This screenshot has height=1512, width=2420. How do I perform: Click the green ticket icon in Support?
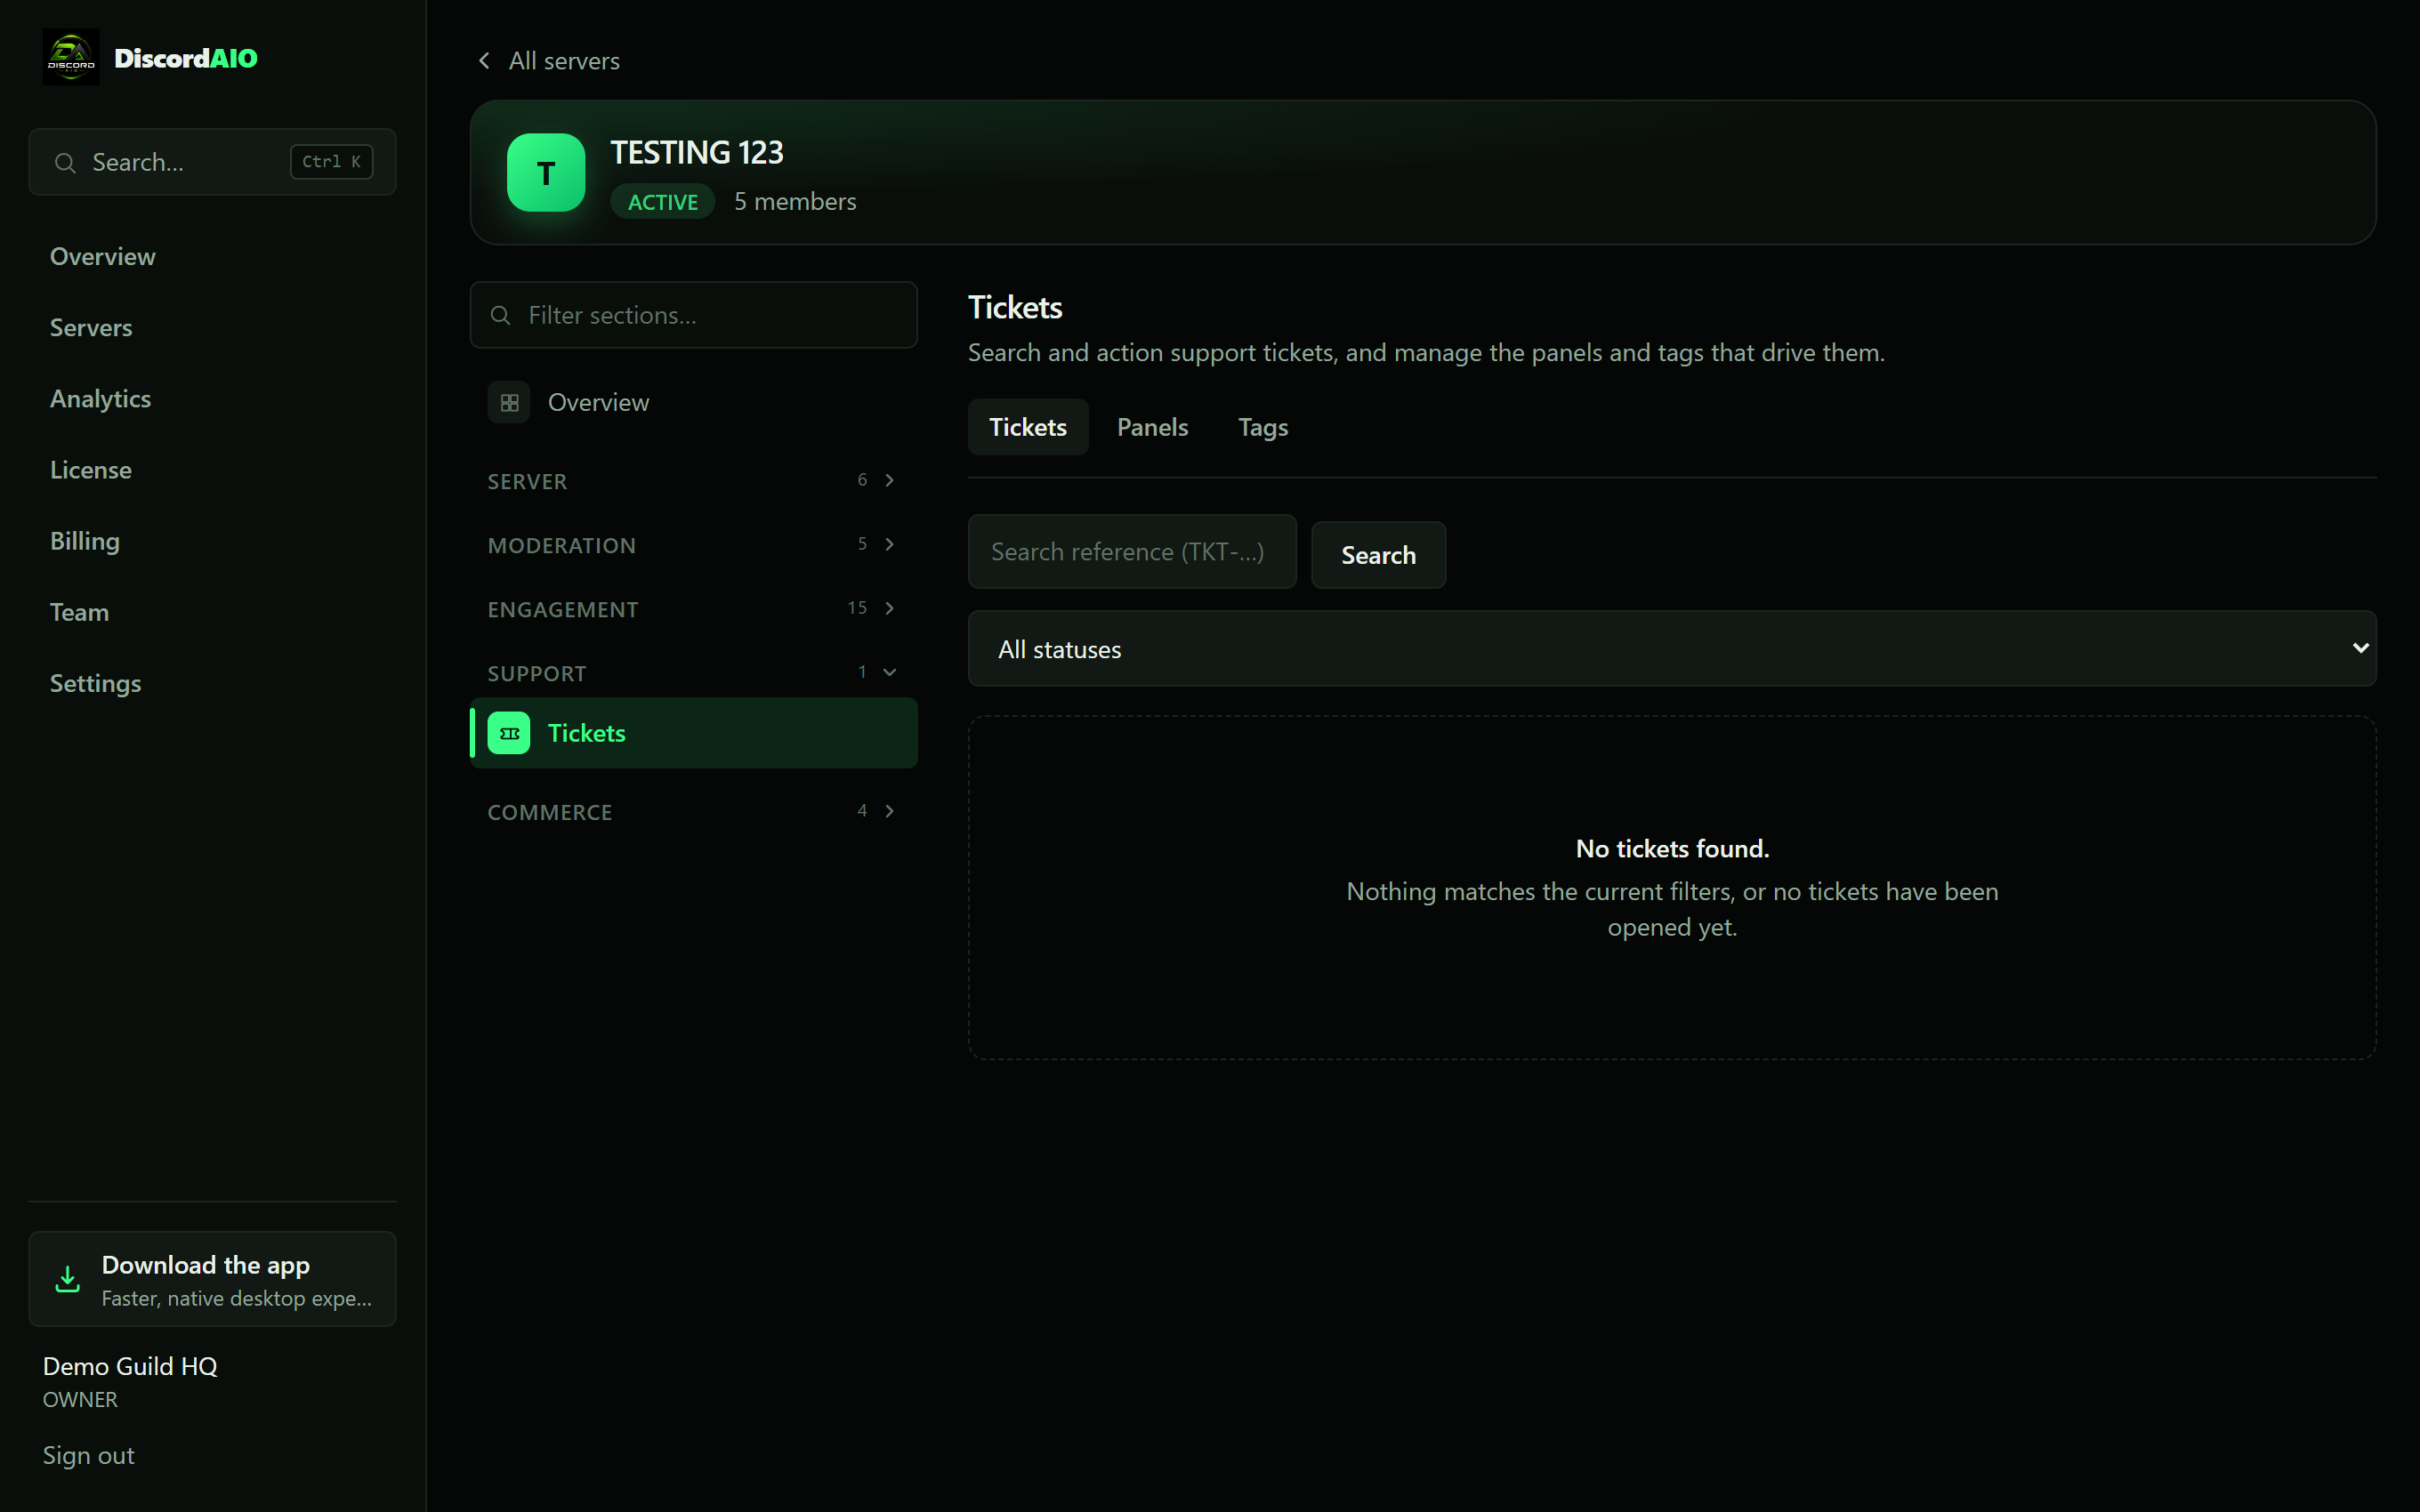(x=509, y=733)
